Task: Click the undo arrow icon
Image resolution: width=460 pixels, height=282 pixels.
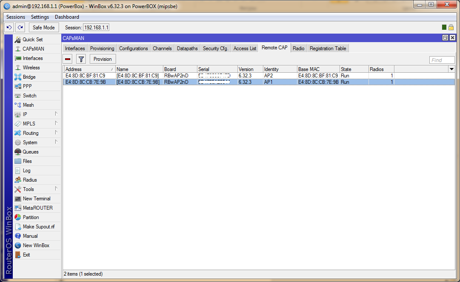Action: click(x=9, y=28)
